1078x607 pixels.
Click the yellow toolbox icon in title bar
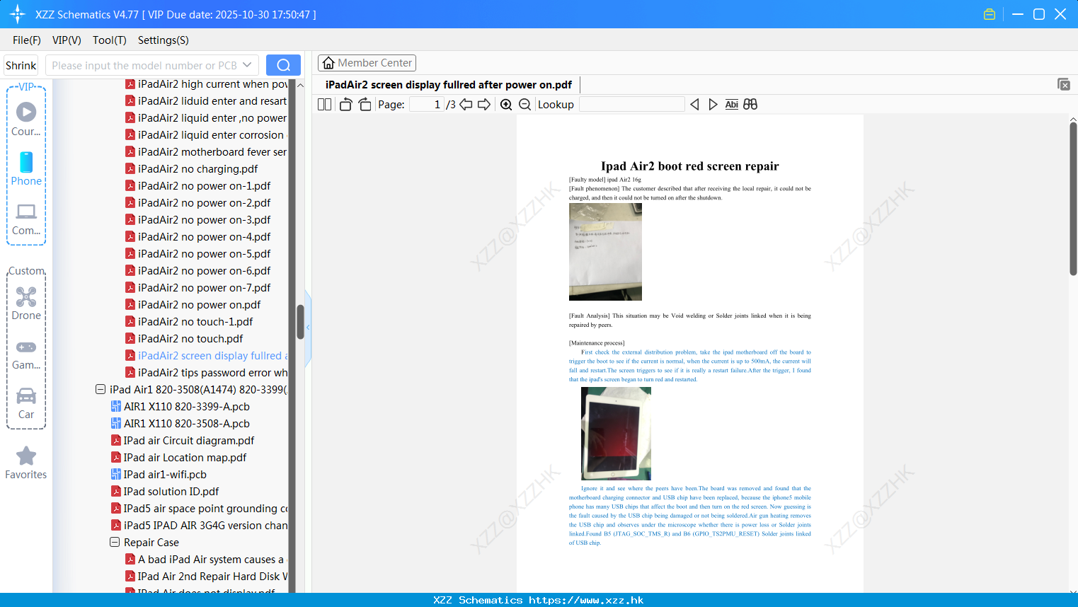(990, 14)
